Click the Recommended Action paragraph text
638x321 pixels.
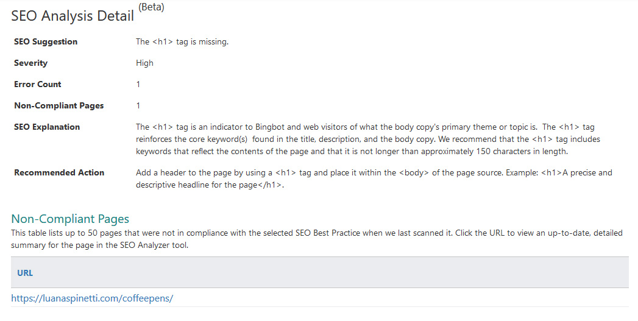coord(374,179)
